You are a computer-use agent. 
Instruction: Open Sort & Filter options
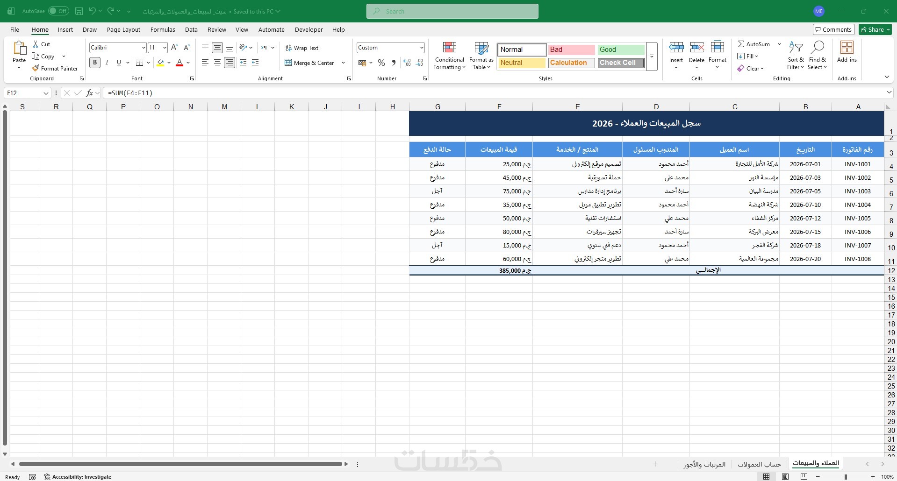point(796,56)
